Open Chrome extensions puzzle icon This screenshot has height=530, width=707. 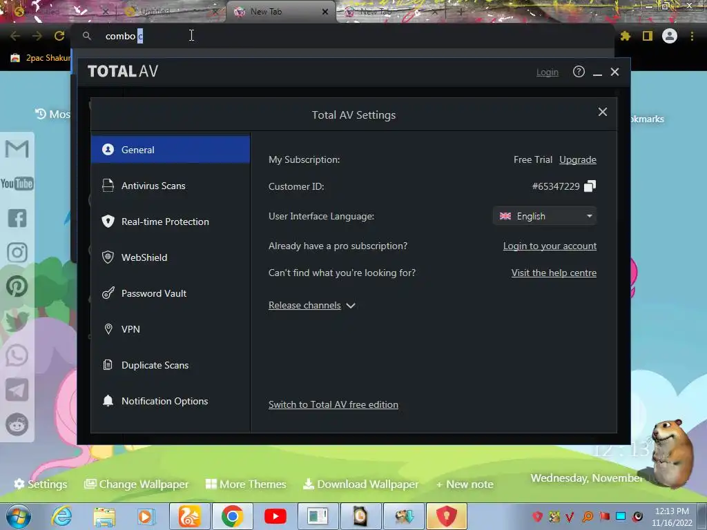click(x=626, y=36)
